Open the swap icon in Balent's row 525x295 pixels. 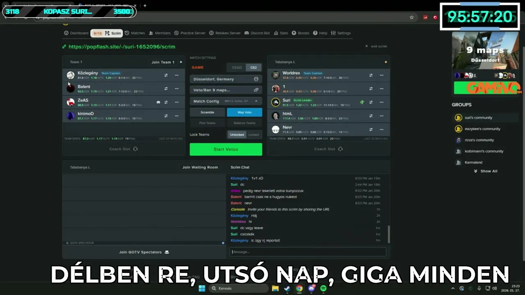tap(166, 88)
